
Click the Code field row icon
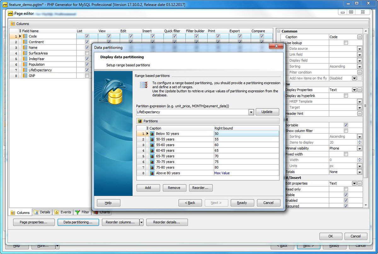[25, 36]
